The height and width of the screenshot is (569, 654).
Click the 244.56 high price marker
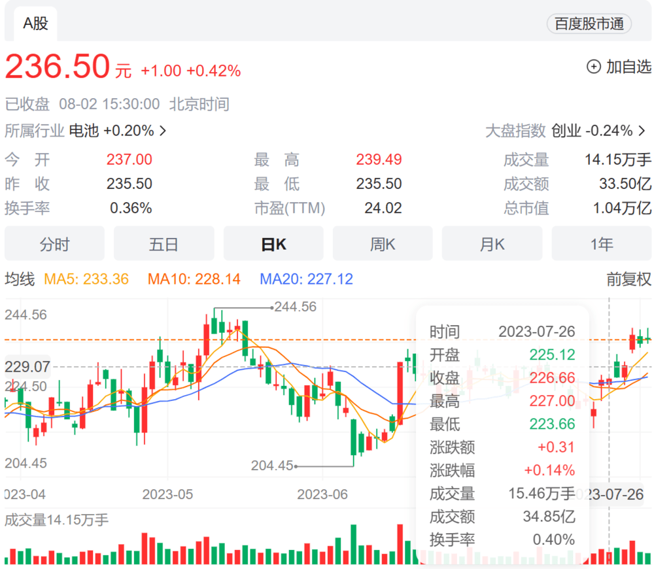[295, 307]
